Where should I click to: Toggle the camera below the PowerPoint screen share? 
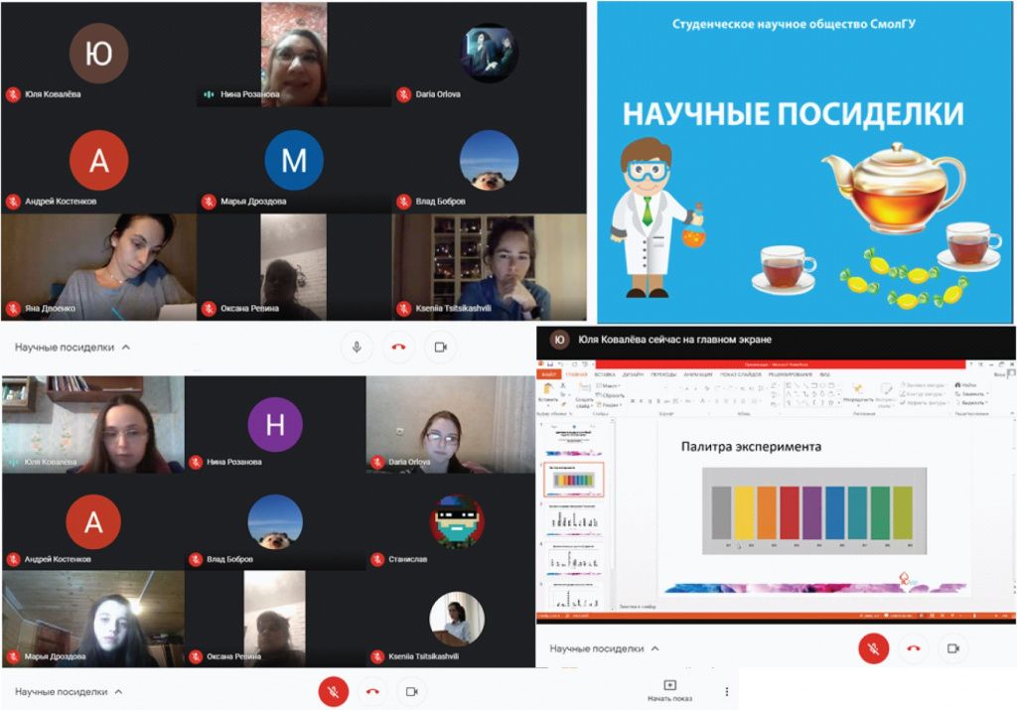coord(952,648)
